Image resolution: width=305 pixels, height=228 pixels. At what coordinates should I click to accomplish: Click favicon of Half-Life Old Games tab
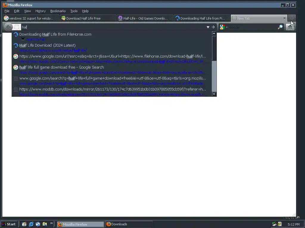click(x=120, y=18)
